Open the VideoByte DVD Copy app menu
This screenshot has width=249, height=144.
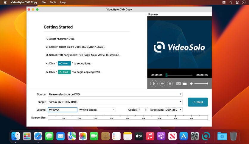[24, 2]
